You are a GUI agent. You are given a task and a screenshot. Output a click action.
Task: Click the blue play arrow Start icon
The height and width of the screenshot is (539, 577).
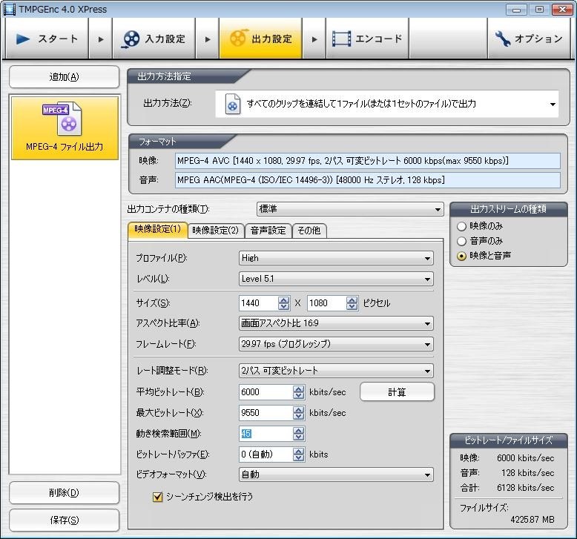[23, 39]
